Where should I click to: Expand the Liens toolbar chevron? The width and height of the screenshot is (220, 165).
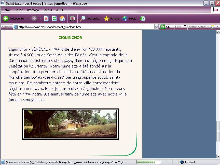185,25
